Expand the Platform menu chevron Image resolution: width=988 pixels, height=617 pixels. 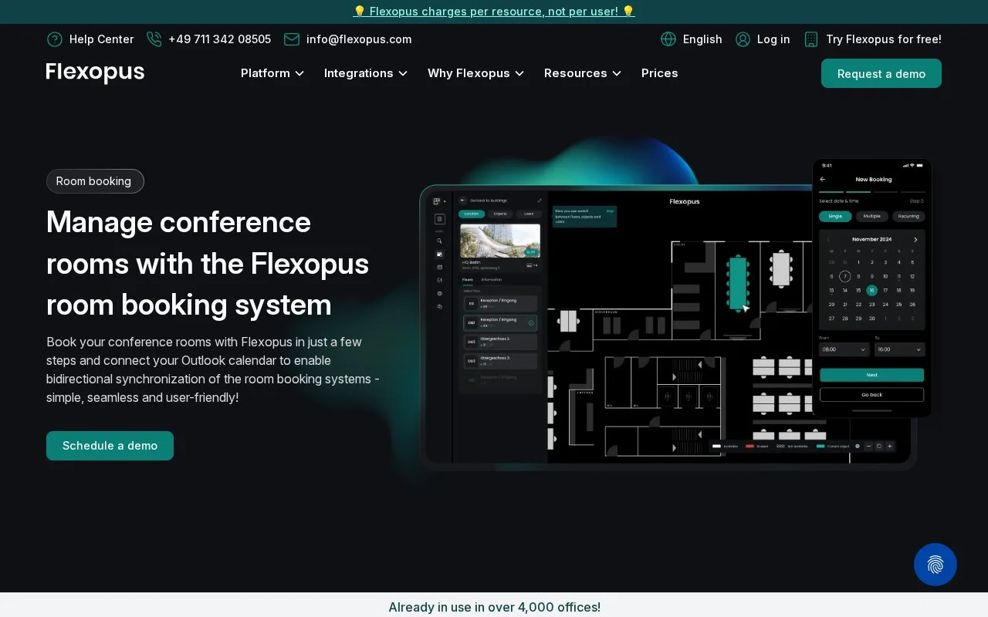pos(299,73)
